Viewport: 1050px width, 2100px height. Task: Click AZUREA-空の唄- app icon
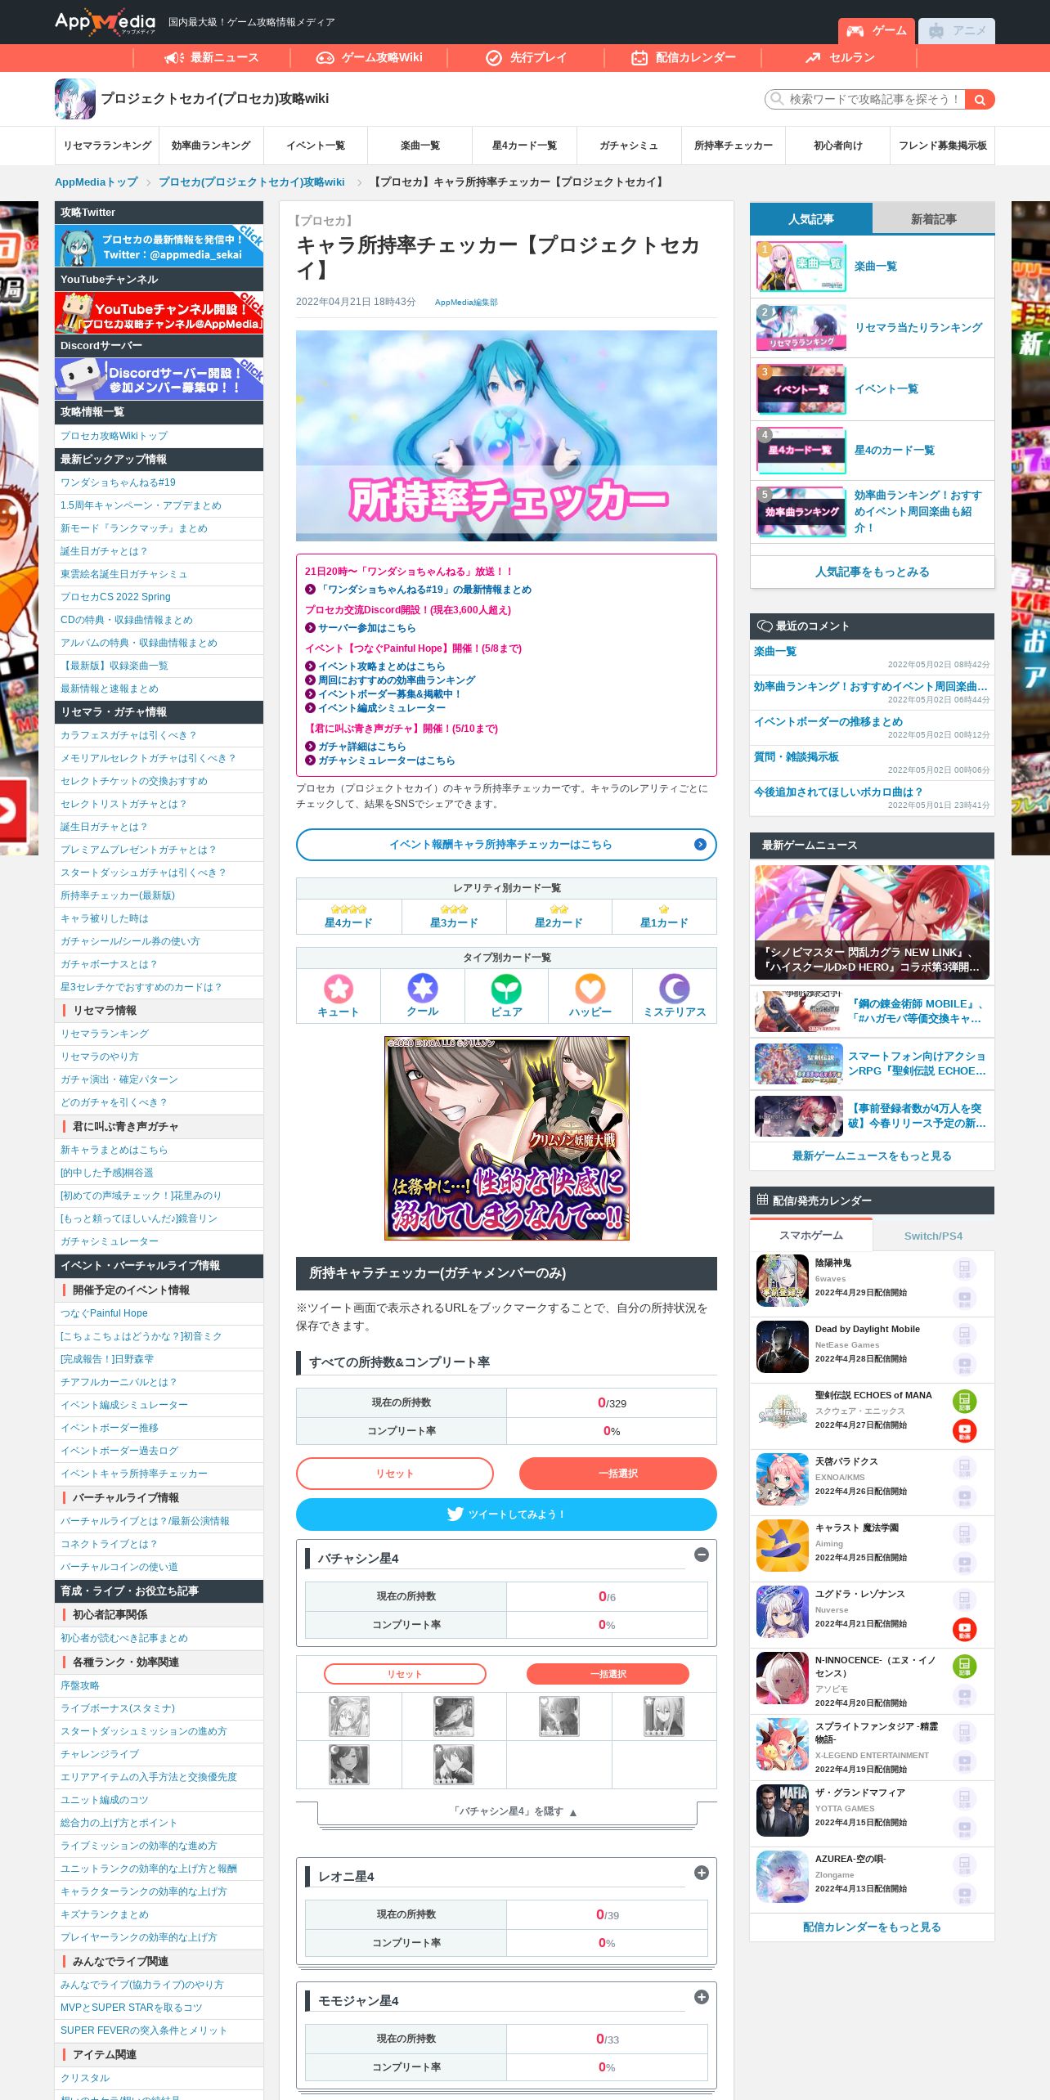click(x=783, y=1877)
